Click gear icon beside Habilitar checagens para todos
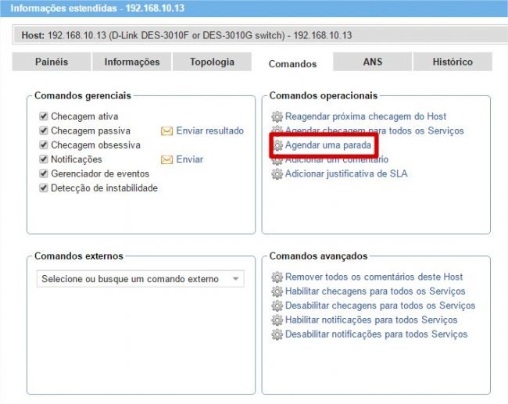Image resolution: width=508 pixels, height=404 pixels. [277, 291]
